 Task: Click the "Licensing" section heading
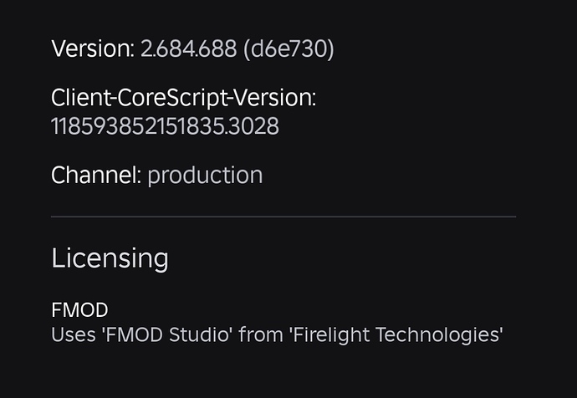(x=110, y=258)
